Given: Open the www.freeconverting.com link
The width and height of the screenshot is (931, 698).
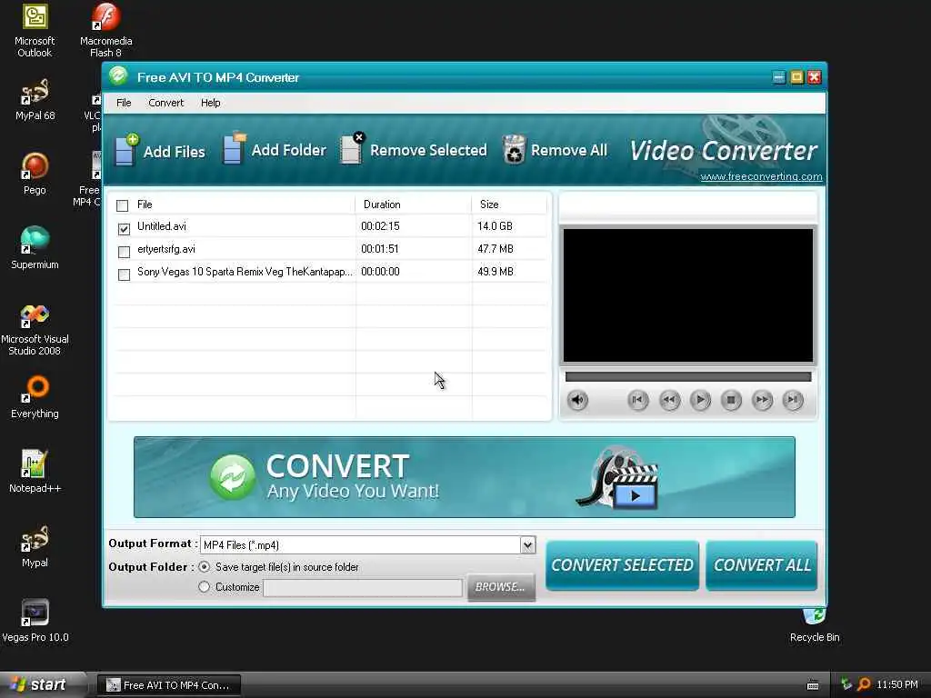Looking at the screenshot, I should [761, 176].
